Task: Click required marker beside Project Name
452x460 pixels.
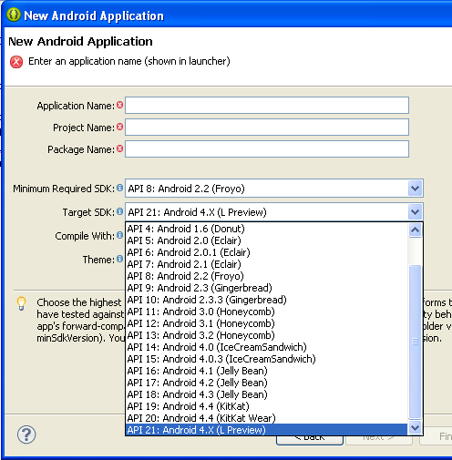Action: [x=119, y=127]
